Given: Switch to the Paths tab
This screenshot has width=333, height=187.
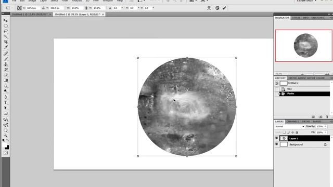Looking at the screenshot, I should [x=306, y=122].
